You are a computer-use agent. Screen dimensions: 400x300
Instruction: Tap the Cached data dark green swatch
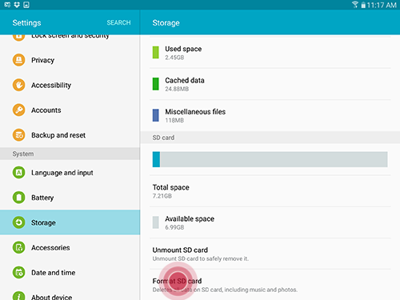pyautogui.click(x=155, y=84)
